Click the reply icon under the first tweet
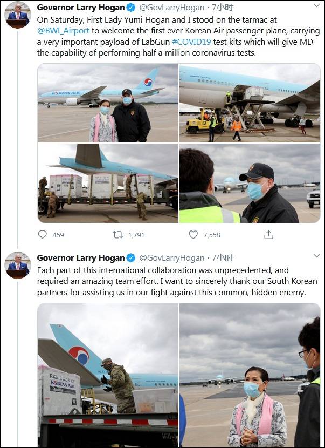325x448 pixels. (x=43, y=235)
